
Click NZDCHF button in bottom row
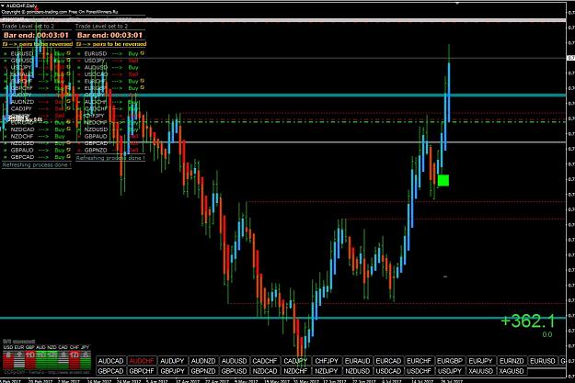[x=295, y=371]
